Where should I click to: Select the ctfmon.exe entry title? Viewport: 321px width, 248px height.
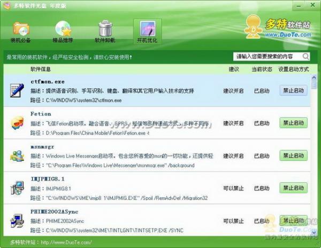click(48, 82)
